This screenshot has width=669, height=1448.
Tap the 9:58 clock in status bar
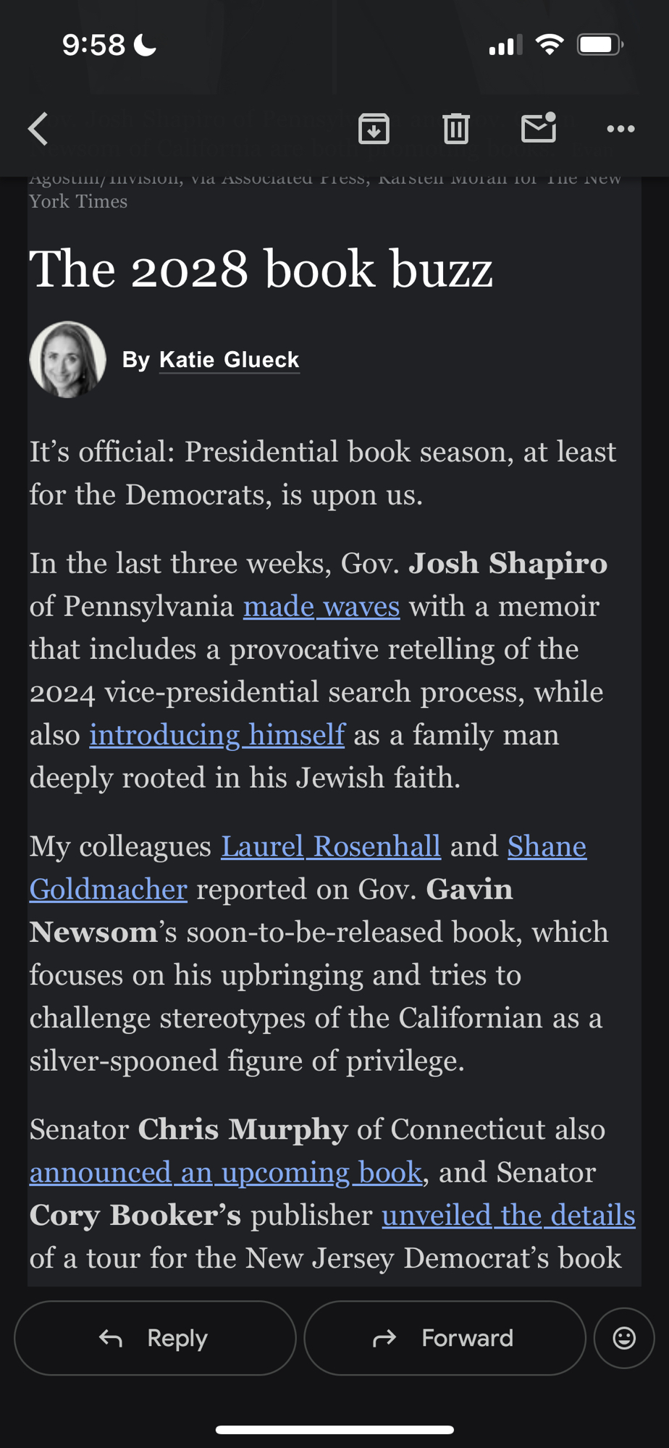pyautogui.click(x=93, y=45)
